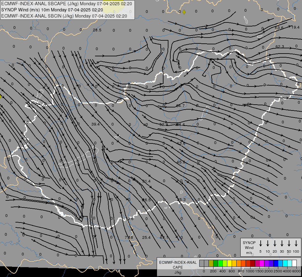Pick the pale cyan CAPE legend swatch

290,263
